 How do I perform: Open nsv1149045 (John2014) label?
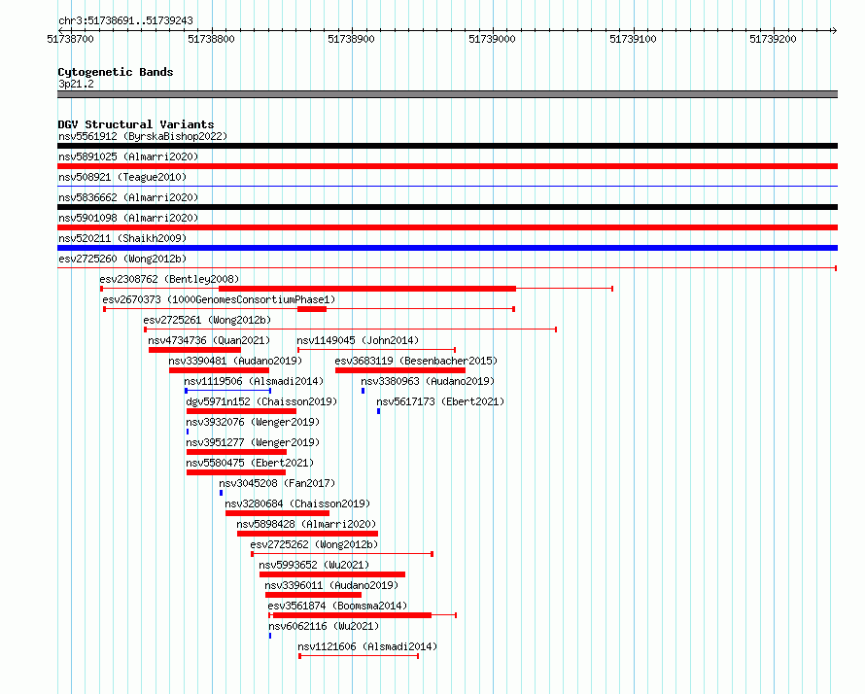coord(358,340)
